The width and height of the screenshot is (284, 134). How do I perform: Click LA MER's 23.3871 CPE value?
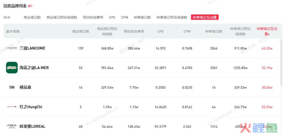coord(160,68)
